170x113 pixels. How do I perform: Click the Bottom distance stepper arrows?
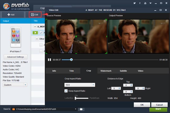pos(131,92)
